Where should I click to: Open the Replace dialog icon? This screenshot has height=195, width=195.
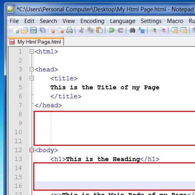pos(142,30)
